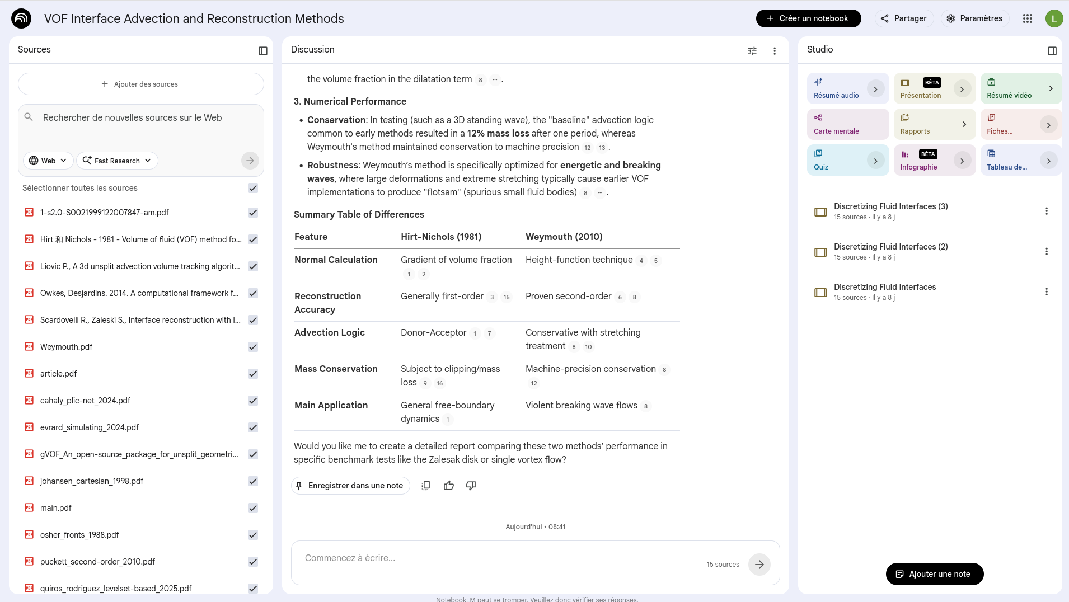
Task: Open citation 15 next to Generally first-order
Action: point(507,297)
